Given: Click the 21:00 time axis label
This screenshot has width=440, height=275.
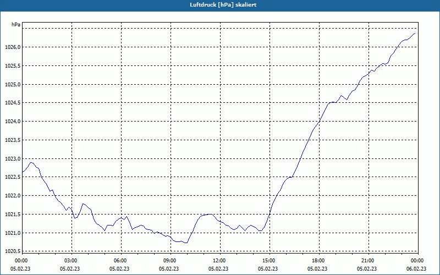Looking at the screenshot, I should (x=367, y=261).
